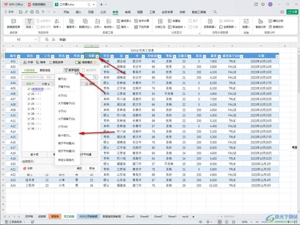Open the 数据透视表 pivot table tool

point(13,23)
